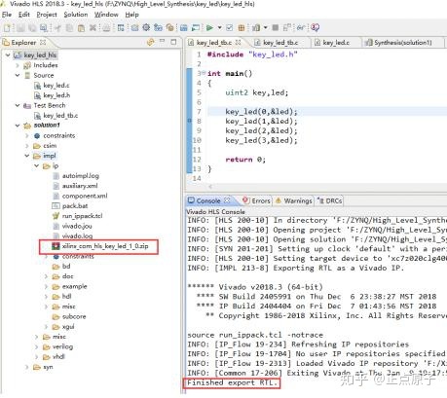Click the Help question mark toolbar icon
This screenshot has height=398, width=447.
[315, 27]
